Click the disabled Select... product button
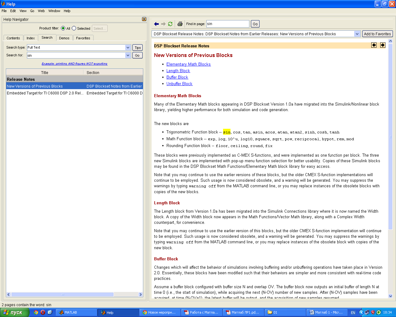The width and height of the screenshot is (396, 317). tap(100, 28)
